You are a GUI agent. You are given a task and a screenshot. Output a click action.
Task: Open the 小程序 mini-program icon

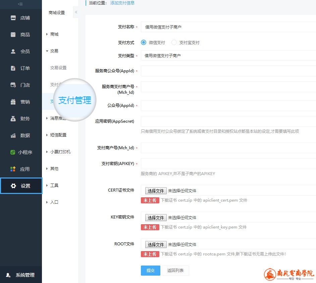point(13,152)
